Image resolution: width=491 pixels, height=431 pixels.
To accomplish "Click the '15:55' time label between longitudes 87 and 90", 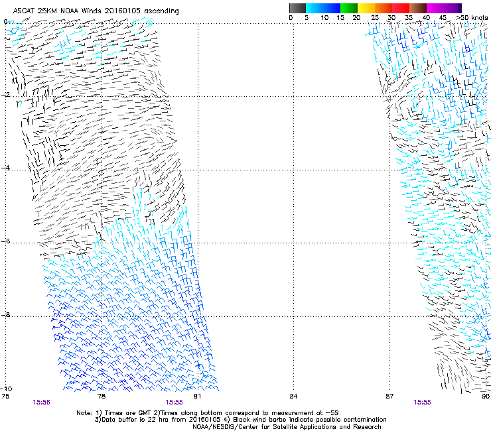I will click(422, 402).
